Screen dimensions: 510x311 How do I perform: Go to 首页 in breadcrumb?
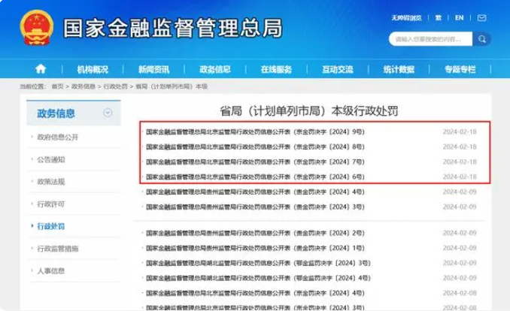(x=58, y=86)
